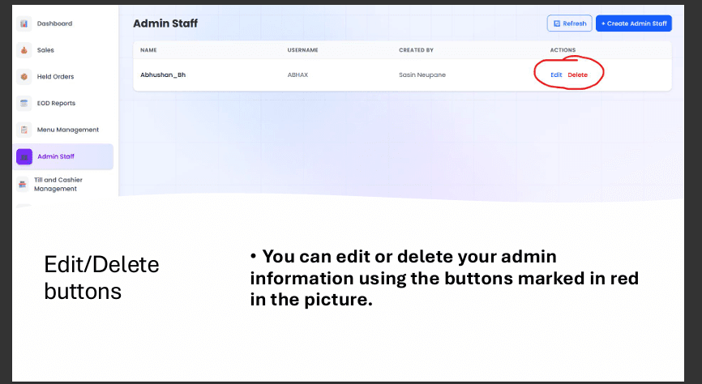
Task: Click the creator Sasin Neupane cell
Action: (x=422, y=75)
